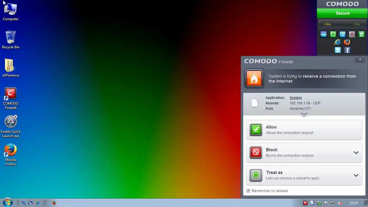Open the Windows Start menu
The width and height of the screenshot is (368, 207).
click(x=7, y=202)
